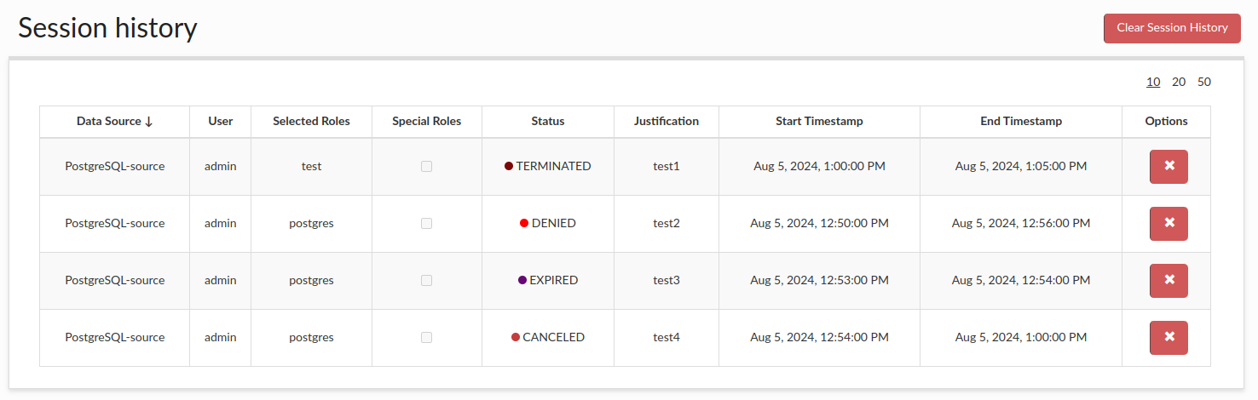Click the Clear Session History button
Screen dimensions: 1258x400
[1172, 28]
